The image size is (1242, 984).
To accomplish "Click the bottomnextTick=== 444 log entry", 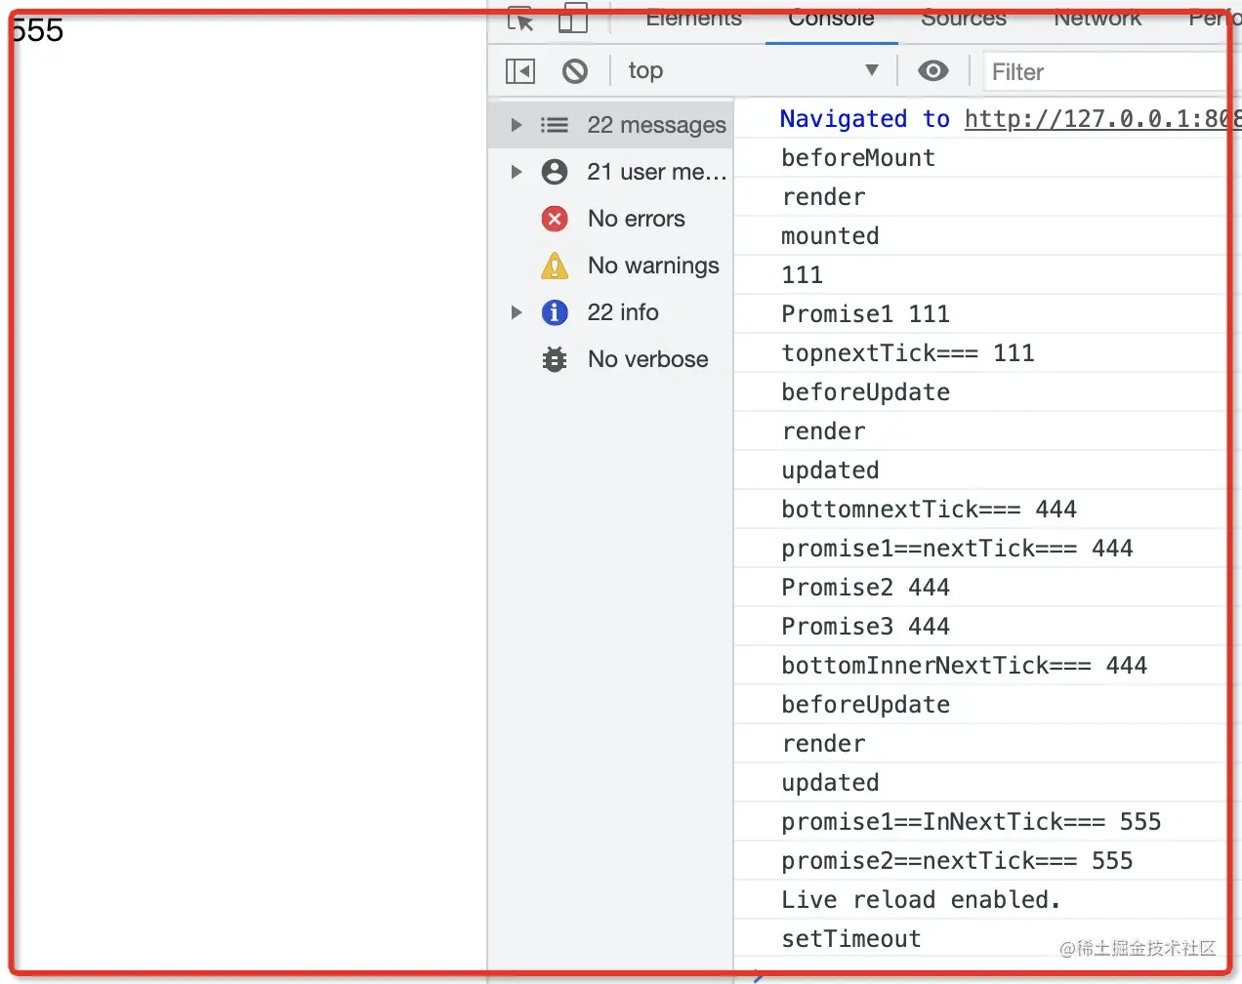I will (986, 510).
